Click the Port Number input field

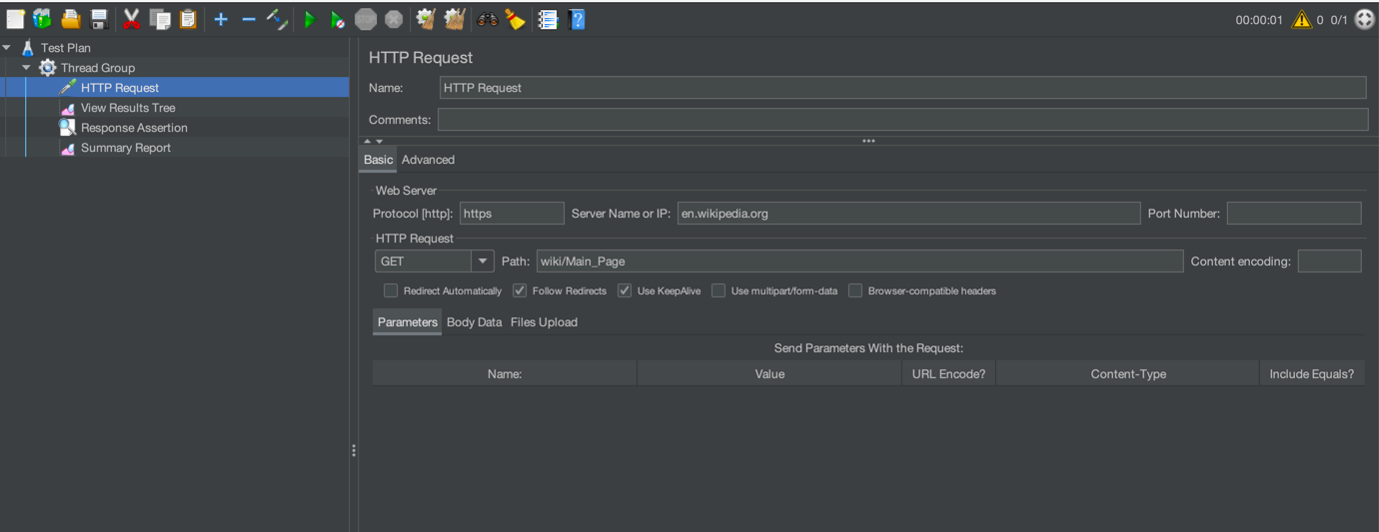point(1293,214)
